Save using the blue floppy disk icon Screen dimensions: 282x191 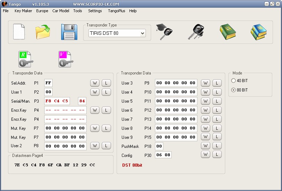point(69,32)
